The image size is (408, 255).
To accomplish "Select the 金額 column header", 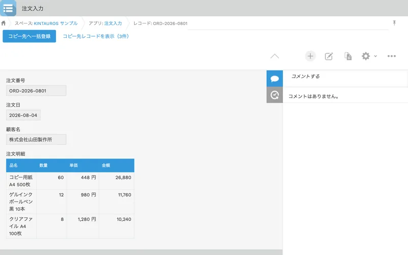I will pyautogui.click(x=106, y=165).
